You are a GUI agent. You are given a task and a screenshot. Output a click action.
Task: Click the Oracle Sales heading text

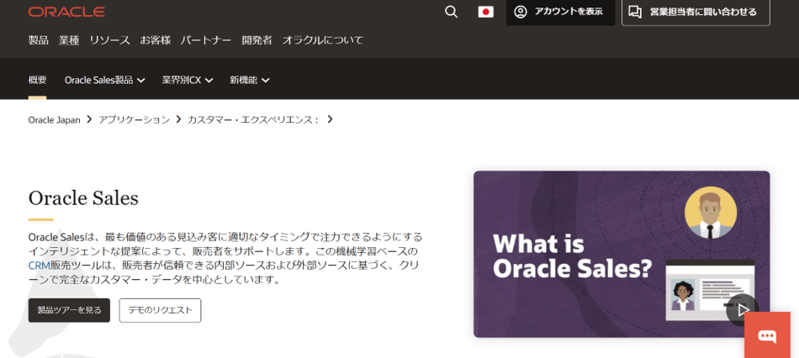point(83,198)
